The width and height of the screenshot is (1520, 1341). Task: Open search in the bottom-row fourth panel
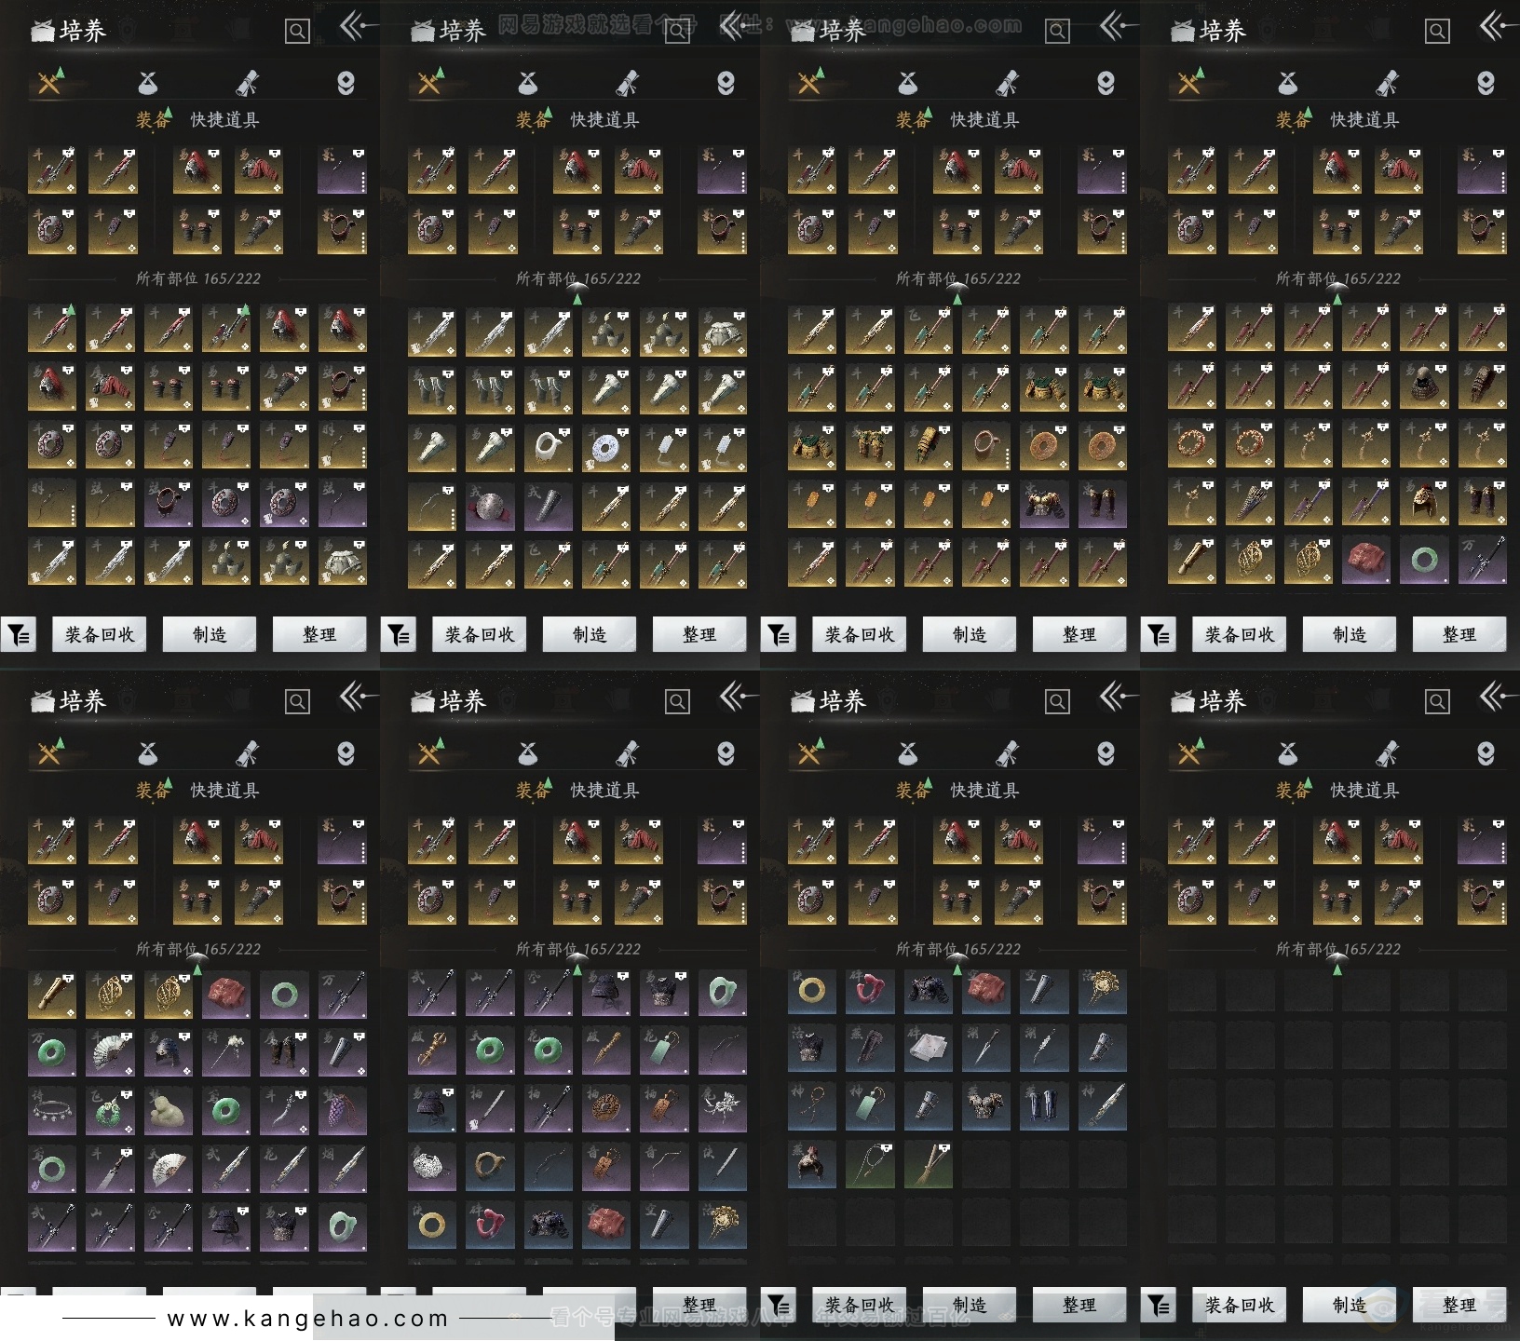(x=1437, y=702)
